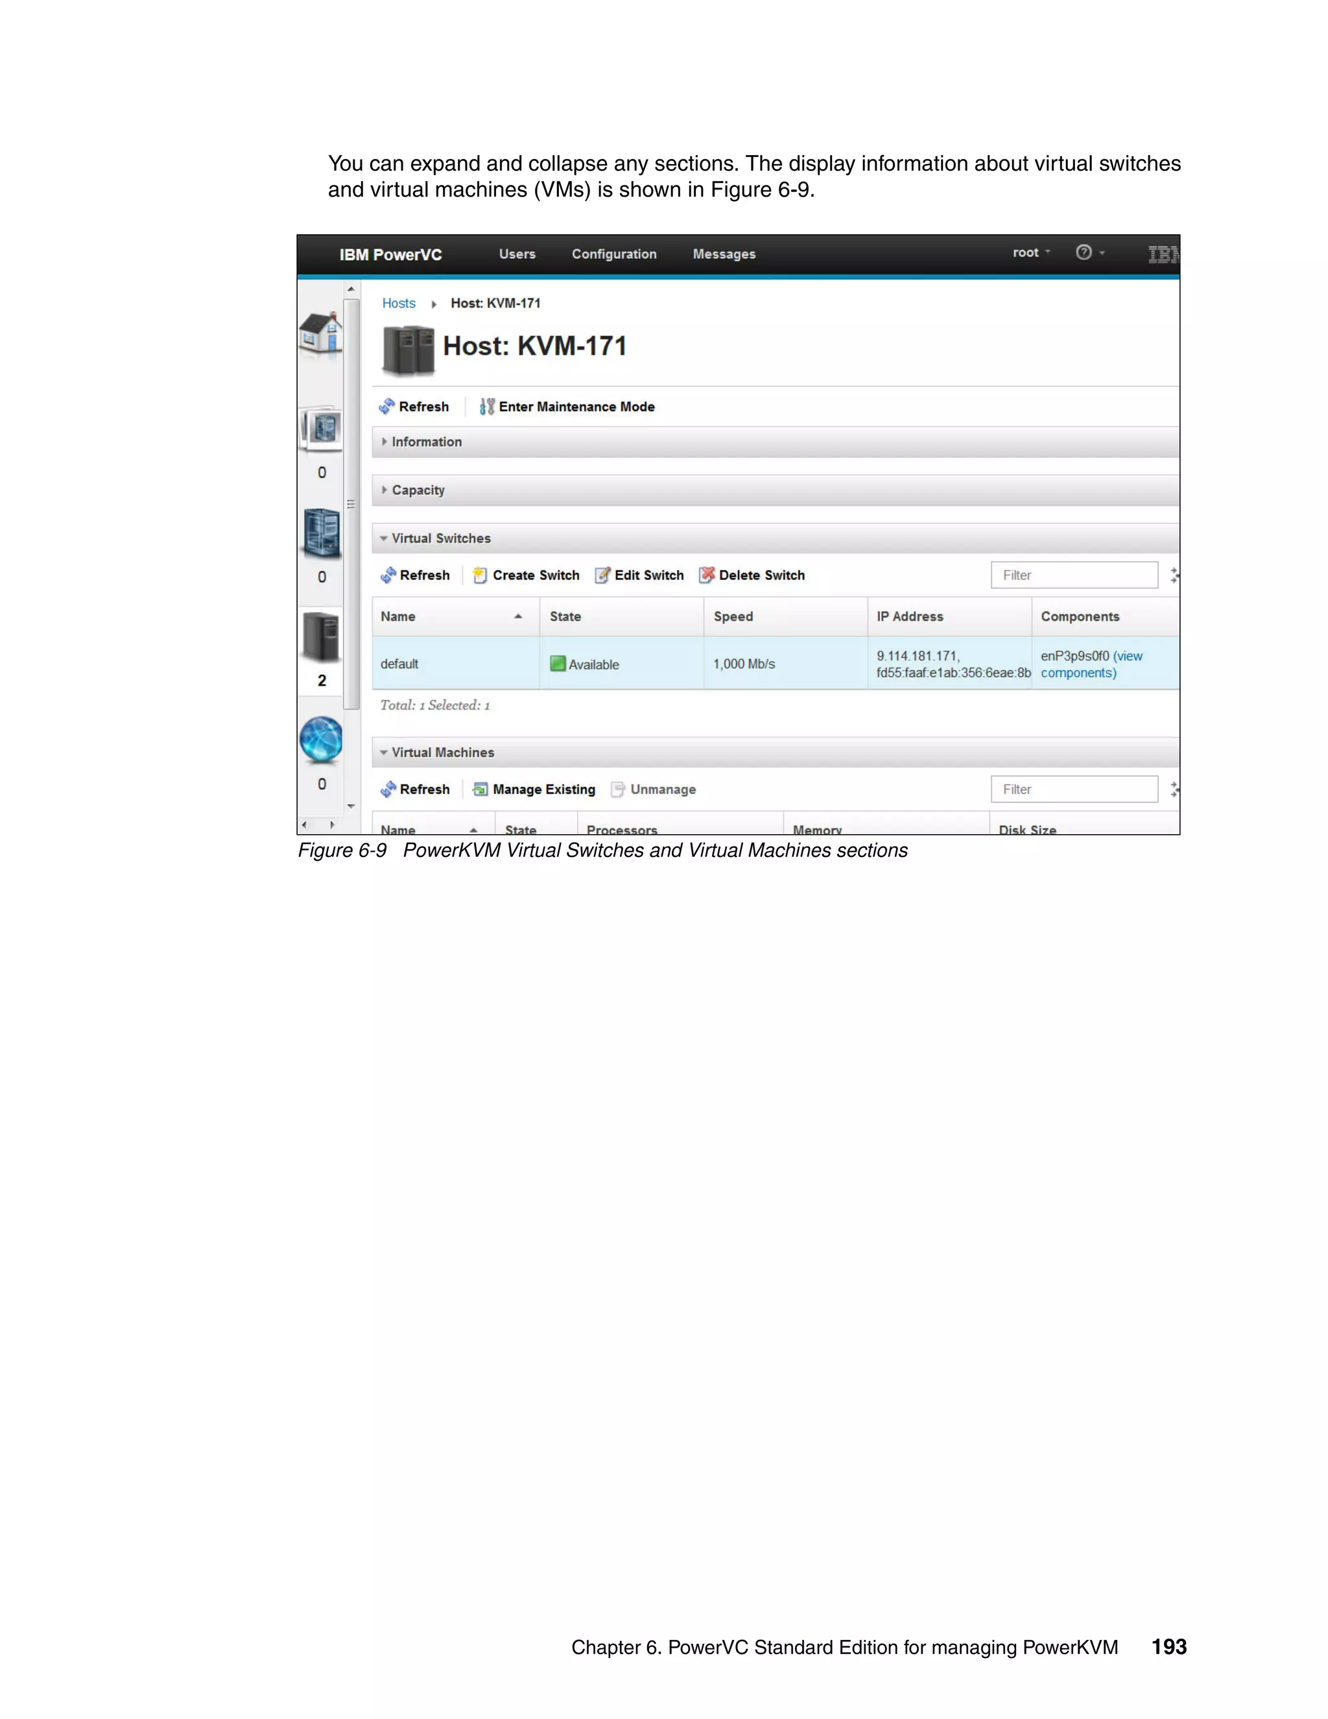Image resolution: width=1328 pixels, height=1719 pixels.
Task: Click the options icon beside the Virtual Machines filter
Action: pos(1174,789)
